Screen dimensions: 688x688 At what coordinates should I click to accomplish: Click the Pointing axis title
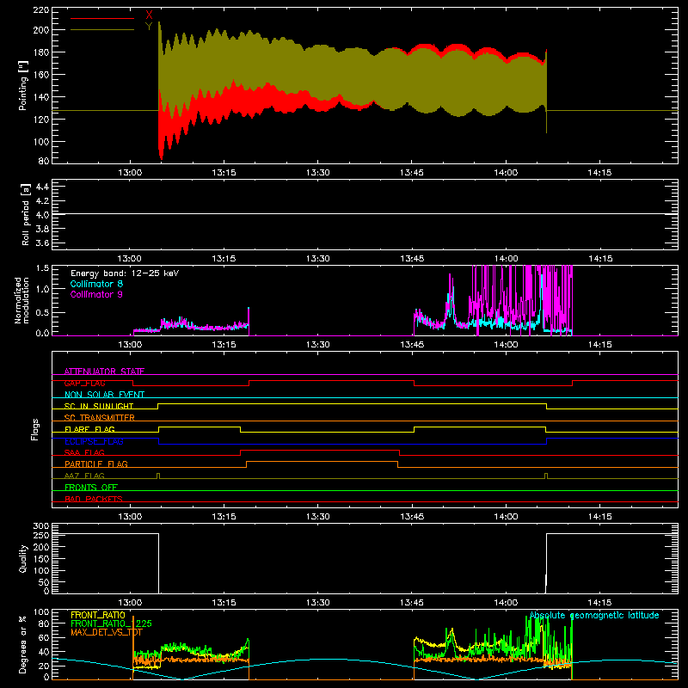coord(23,85)
